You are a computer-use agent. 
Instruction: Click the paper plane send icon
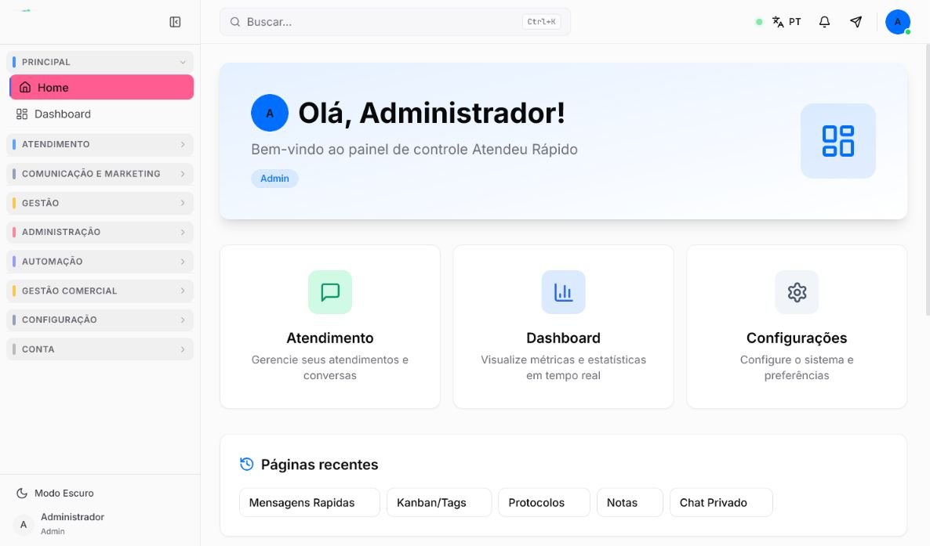point(856,22)
